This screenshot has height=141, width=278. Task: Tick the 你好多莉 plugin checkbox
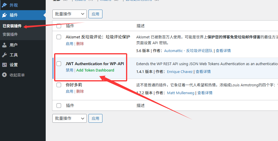pyautogui.click(x=59, y=85)
